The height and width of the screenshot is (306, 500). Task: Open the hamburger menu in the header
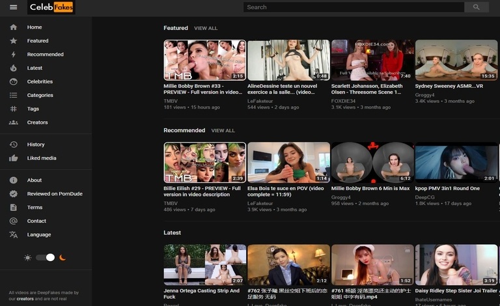click(13, 7)
